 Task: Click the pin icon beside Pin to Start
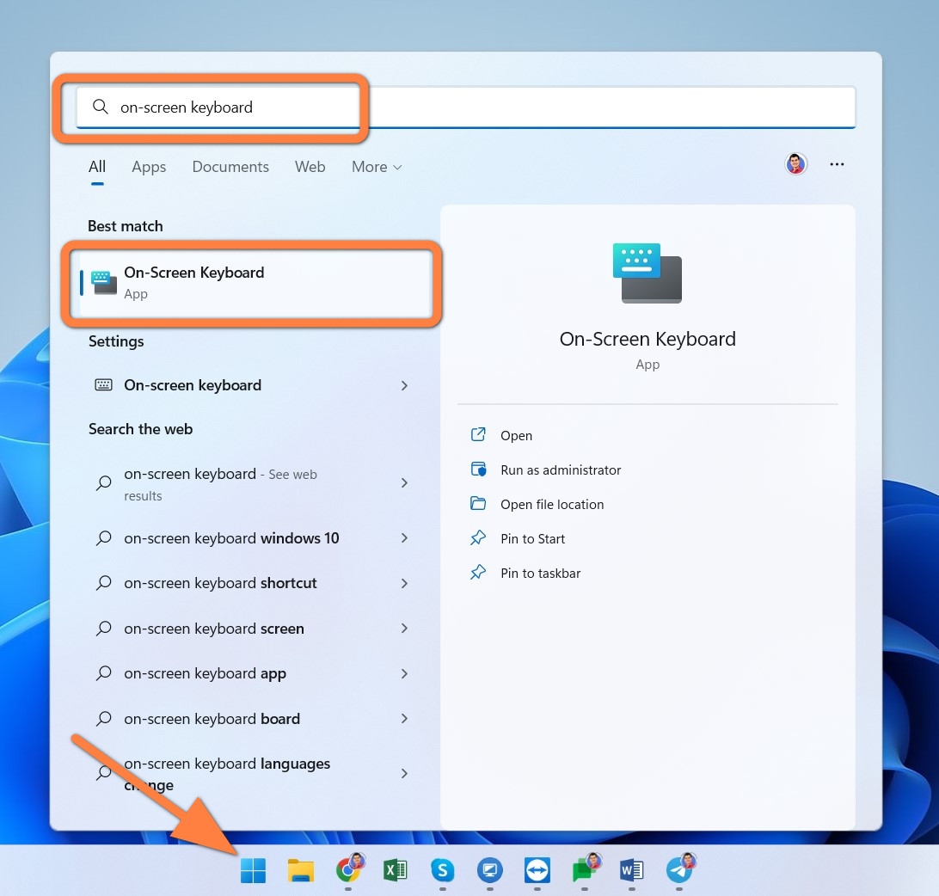pos(478,537)
